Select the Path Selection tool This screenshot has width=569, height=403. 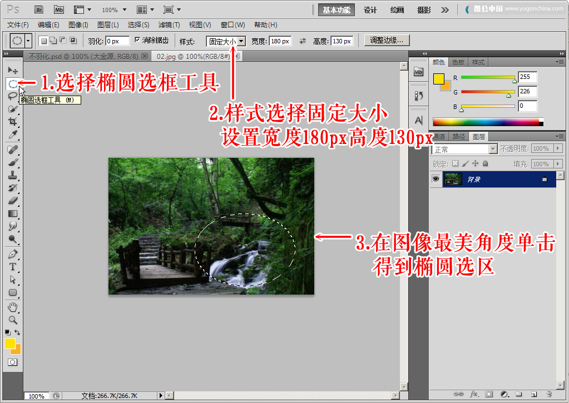click(x=13, y=279)
